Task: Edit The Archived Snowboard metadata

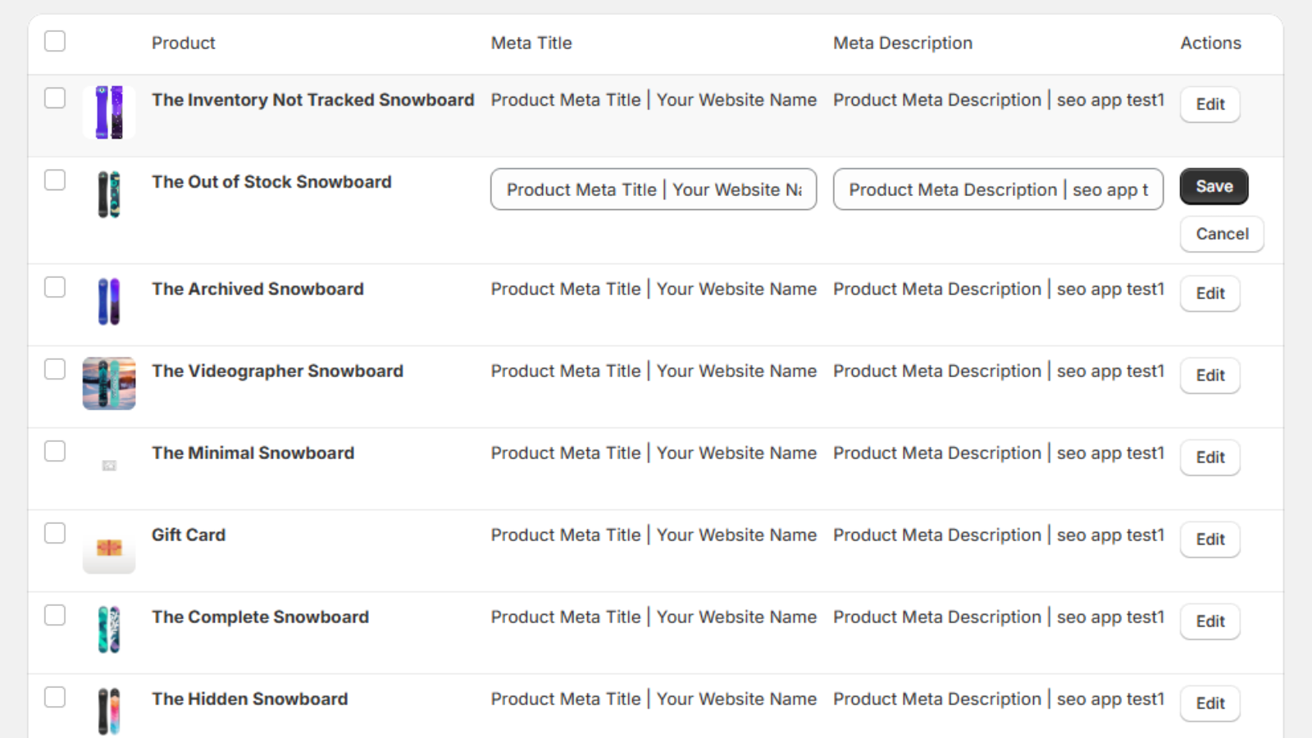Action: point(1209,293)
